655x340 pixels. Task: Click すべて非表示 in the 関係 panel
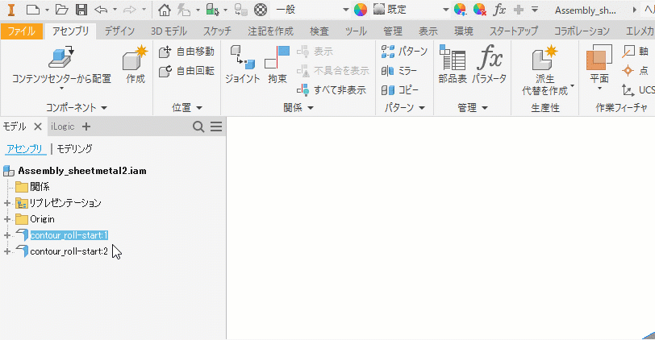click(332, 89)
